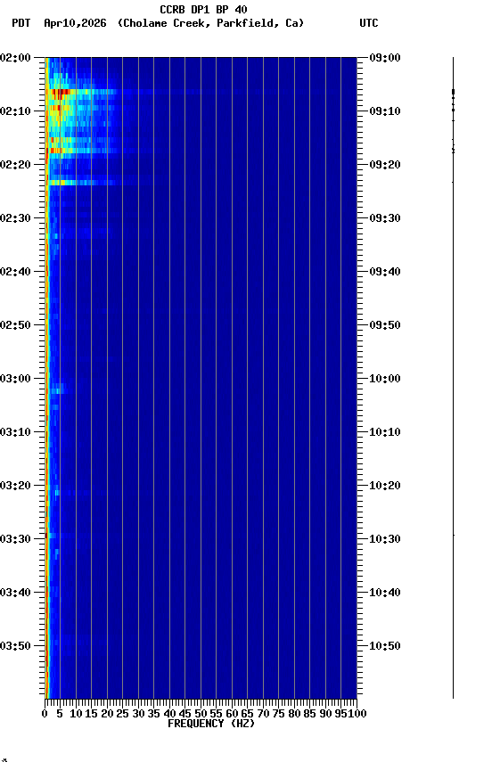Image resolution: width=492 pixels, height=770 pixels.
Task: Click the date 'Apr10,2026'
Action: point(75,23)
